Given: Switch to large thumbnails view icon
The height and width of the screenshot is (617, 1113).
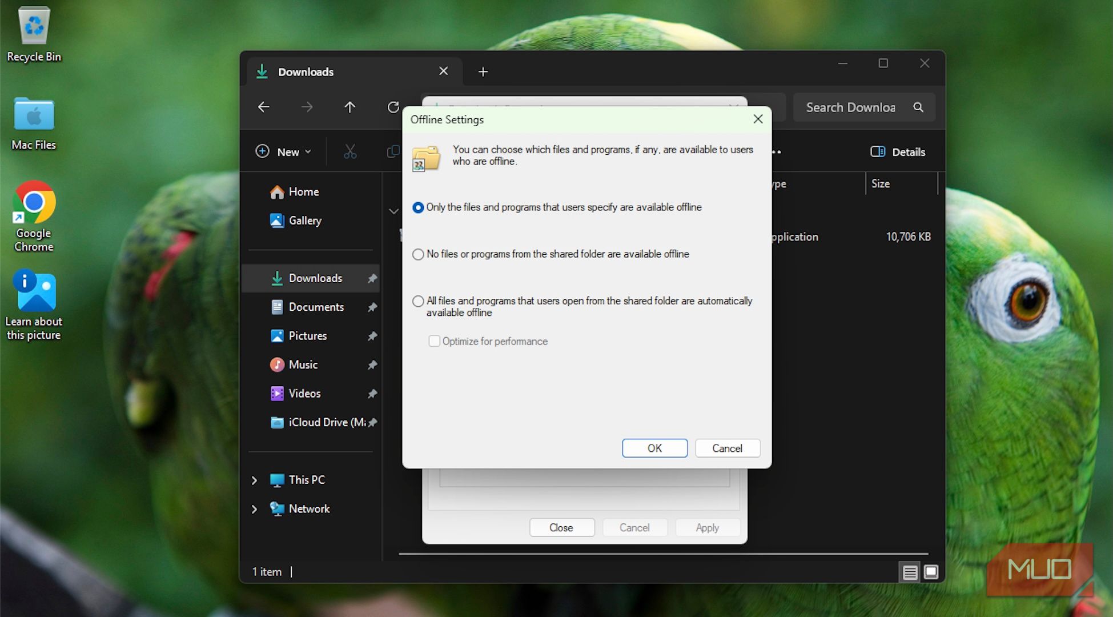Looking at the screenshot, I should [931, 572].
